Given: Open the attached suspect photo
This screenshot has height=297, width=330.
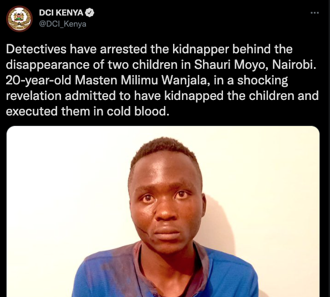Looking at the screenshot, I should (163, 212).
